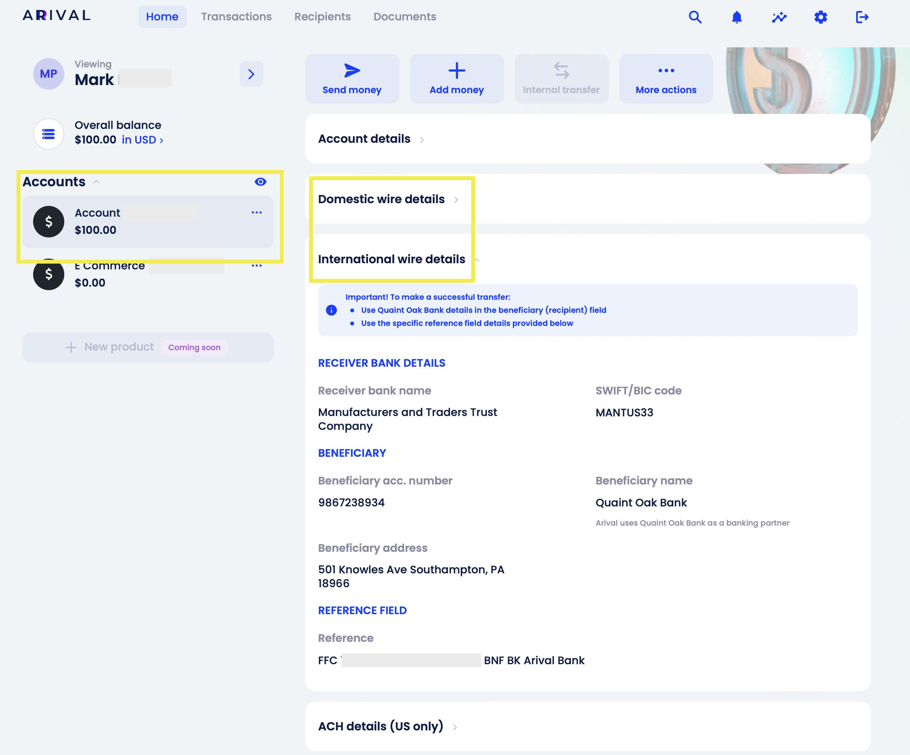Select the E Commerce $0.00 account
The height and width of the screenshot is (755, 910).
tap(148, 274)
